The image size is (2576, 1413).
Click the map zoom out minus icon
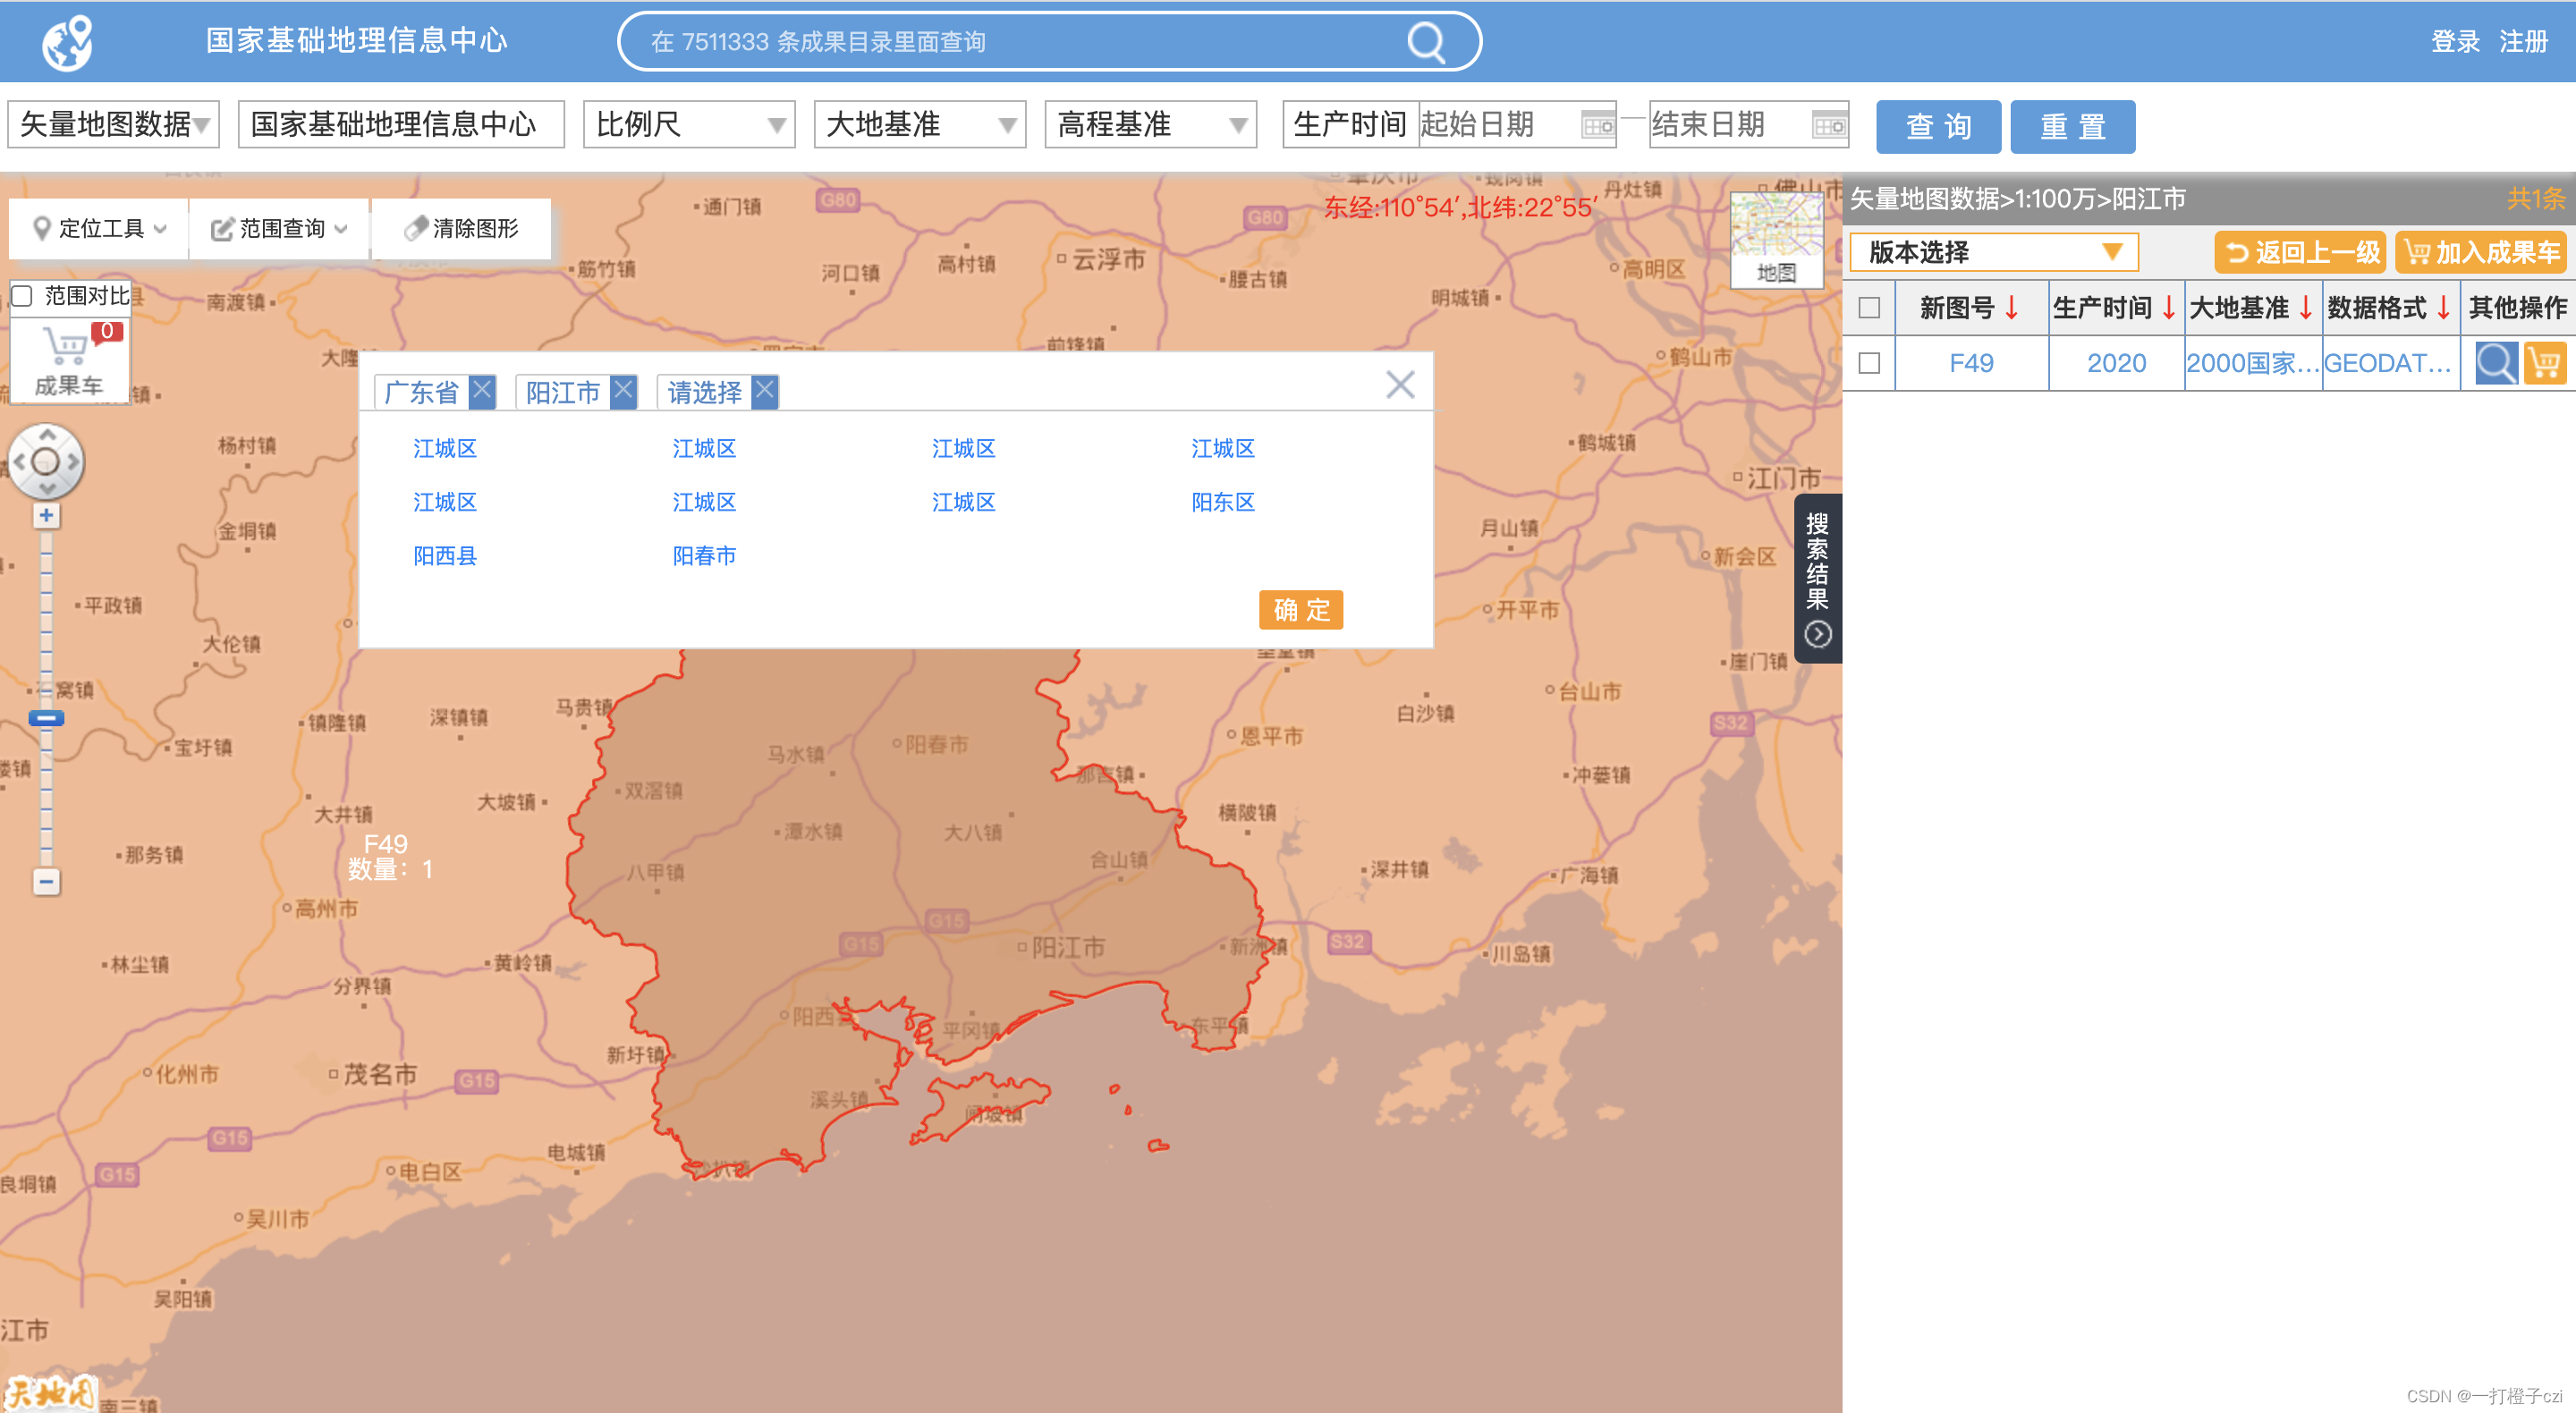pyautogui.click(x=46, y=881)
